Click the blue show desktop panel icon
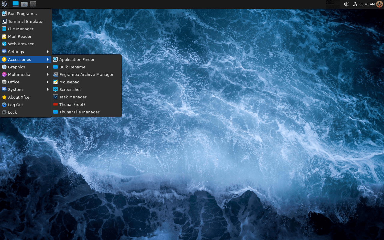Image resolution: width=384 pixels, height=240 pixels. (16, 4)
